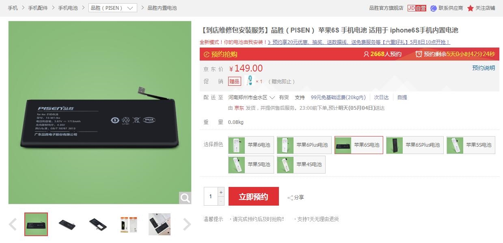Screen dimensions: 503x243
Task: Click the quantity input field
Action: 211,197
